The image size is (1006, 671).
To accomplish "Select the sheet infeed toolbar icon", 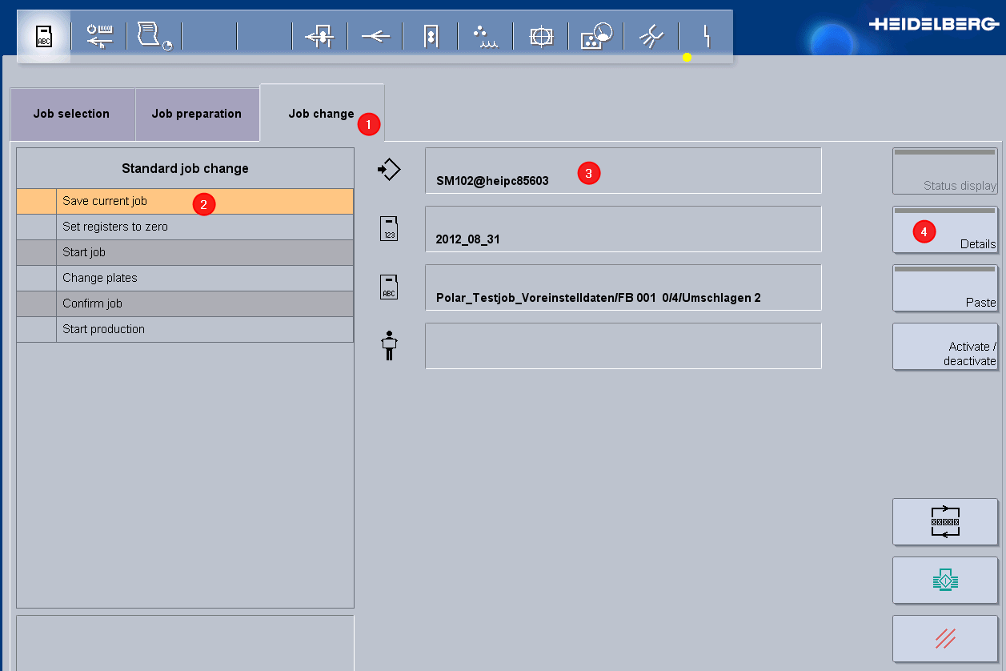I will [x=319, y=35].
